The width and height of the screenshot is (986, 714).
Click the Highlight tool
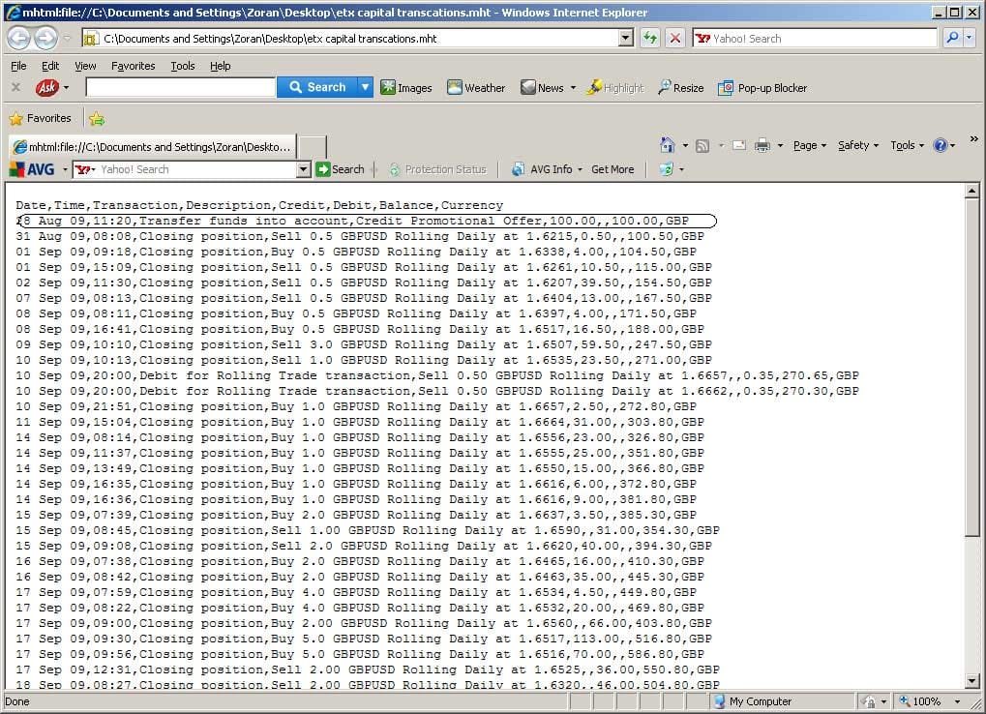615,88
